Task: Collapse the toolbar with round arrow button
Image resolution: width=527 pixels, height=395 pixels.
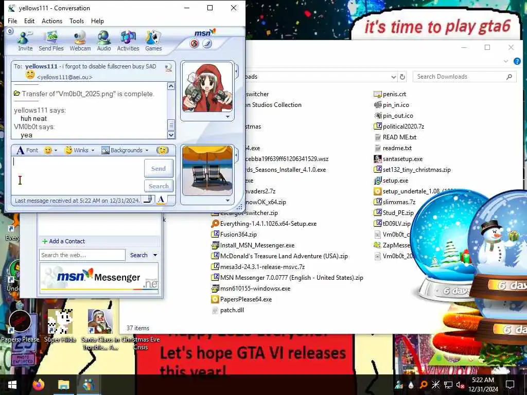Action: pyautogui.click(x=10, y=31)
